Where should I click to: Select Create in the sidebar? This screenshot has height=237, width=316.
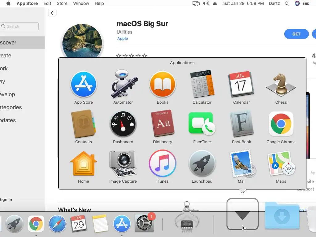click(22, 56)
